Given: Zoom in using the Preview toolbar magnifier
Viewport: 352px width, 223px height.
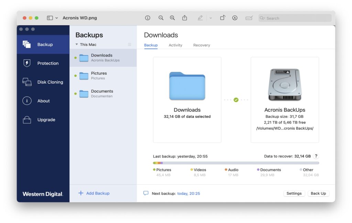Looking at the screenshot, I should 172,18.
